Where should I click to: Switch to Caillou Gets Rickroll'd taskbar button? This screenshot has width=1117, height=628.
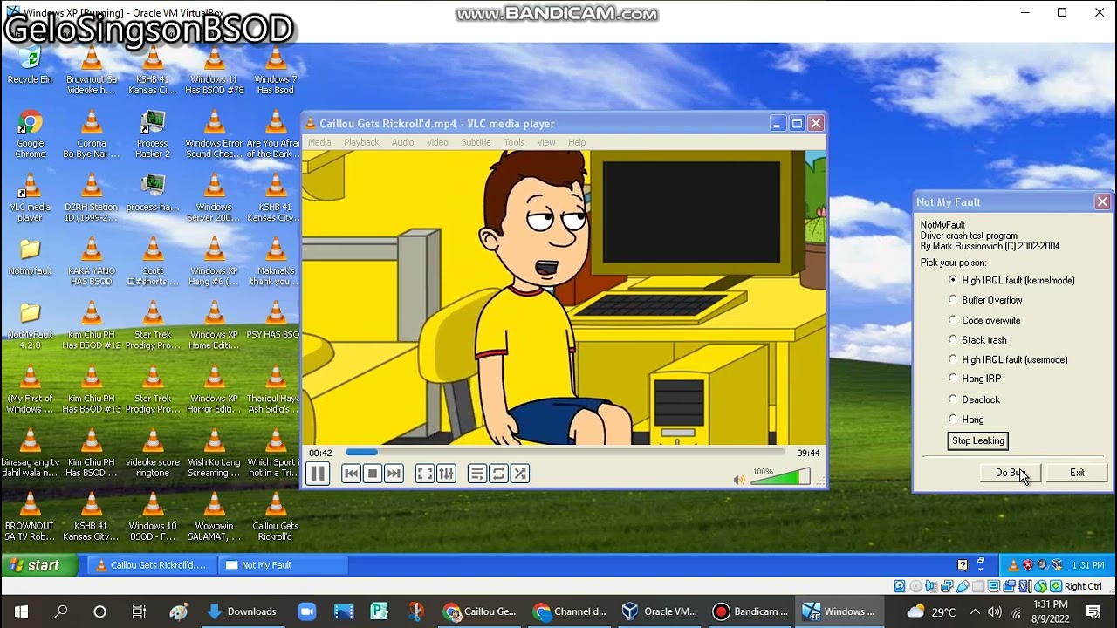(x=152, y=565)
